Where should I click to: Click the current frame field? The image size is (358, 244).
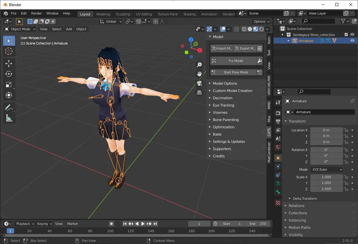click(199, 224)
